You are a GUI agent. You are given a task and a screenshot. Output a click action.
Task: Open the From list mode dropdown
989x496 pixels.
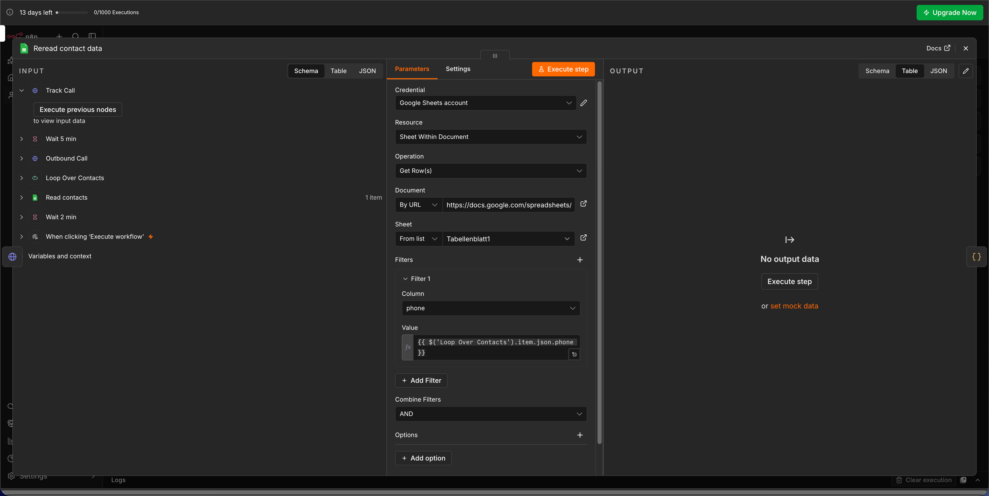419,238
